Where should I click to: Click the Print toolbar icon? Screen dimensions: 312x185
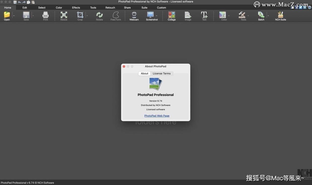46,15
